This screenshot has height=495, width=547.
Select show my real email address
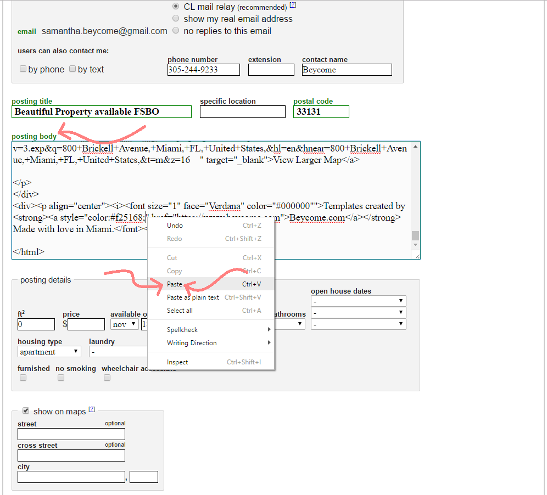[176, 19]
